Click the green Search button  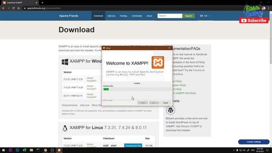(x=188, y=16)
